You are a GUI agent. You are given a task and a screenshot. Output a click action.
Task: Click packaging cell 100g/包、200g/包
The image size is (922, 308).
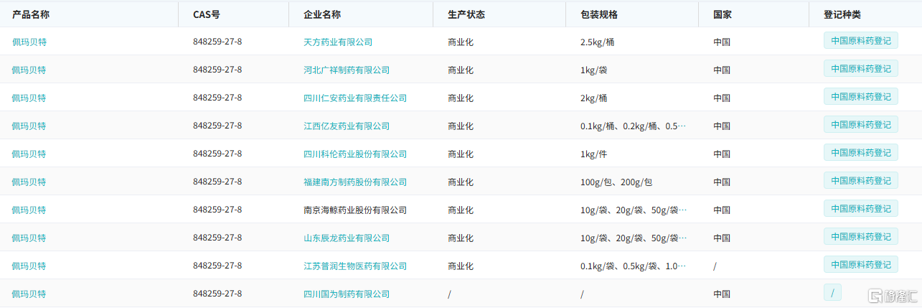[616, 182]
